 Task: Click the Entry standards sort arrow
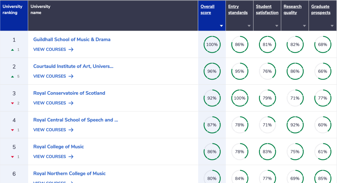point(249,26)
